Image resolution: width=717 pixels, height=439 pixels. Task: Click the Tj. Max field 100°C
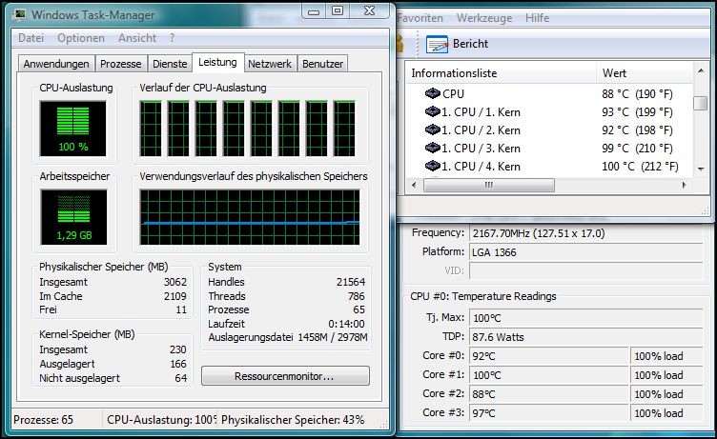(585, 318)
